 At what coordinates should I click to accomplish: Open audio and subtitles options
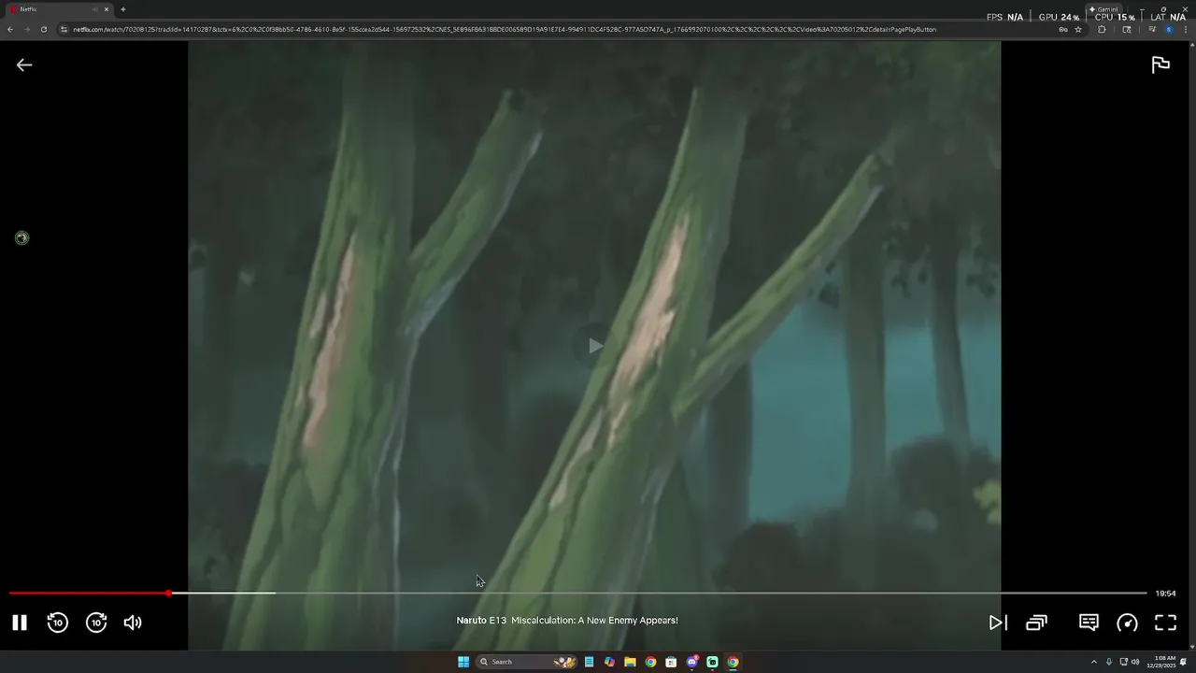click(x=1089, y=623)
